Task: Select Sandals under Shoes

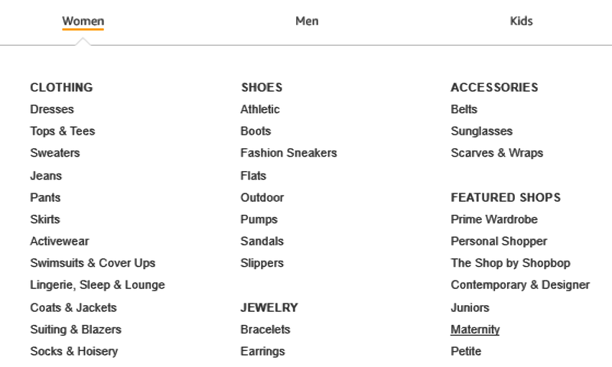Action: [262, 242]
